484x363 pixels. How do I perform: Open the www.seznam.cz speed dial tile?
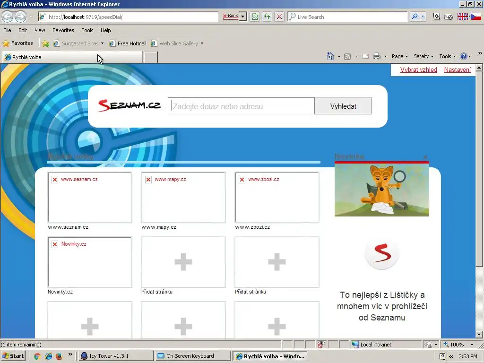coord(90,197)
